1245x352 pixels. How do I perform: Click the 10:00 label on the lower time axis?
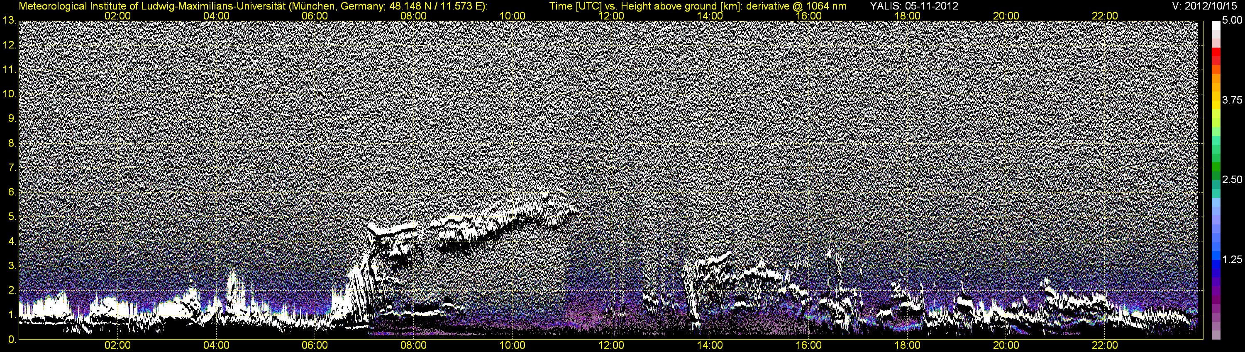click(x=512, y=346)
